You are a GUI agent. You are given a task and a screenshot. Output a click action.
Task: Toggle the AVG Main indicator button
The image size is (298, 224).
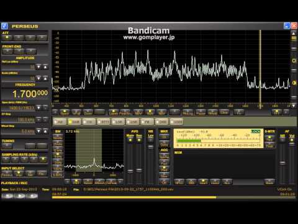click(x=130, y=140)
